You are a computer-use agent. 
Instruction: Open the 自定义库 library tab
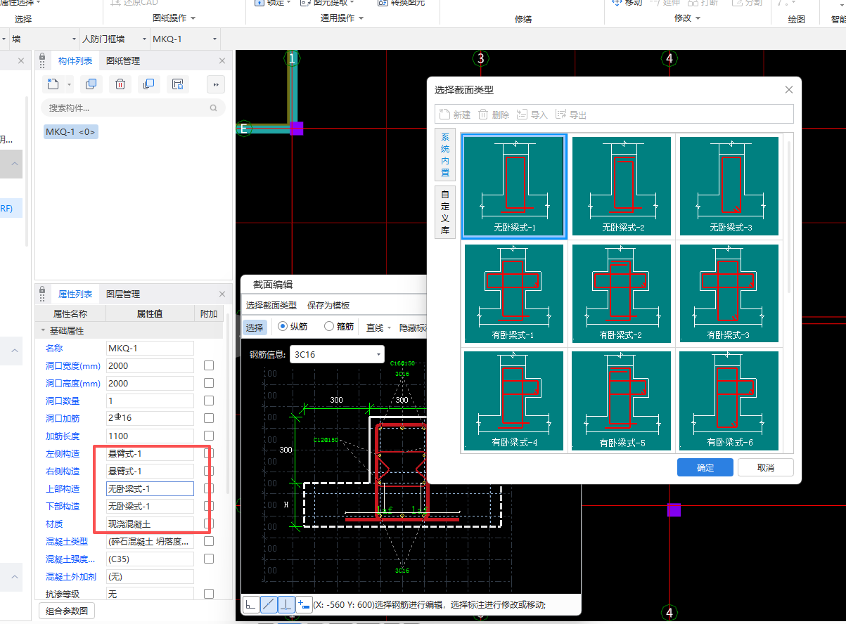click(x=445, y=212)
